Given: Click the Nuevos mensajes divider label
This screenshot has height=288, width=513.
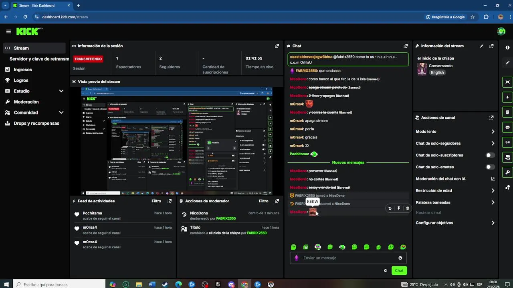Looking at the screenshot, I should tap(348, 162).
